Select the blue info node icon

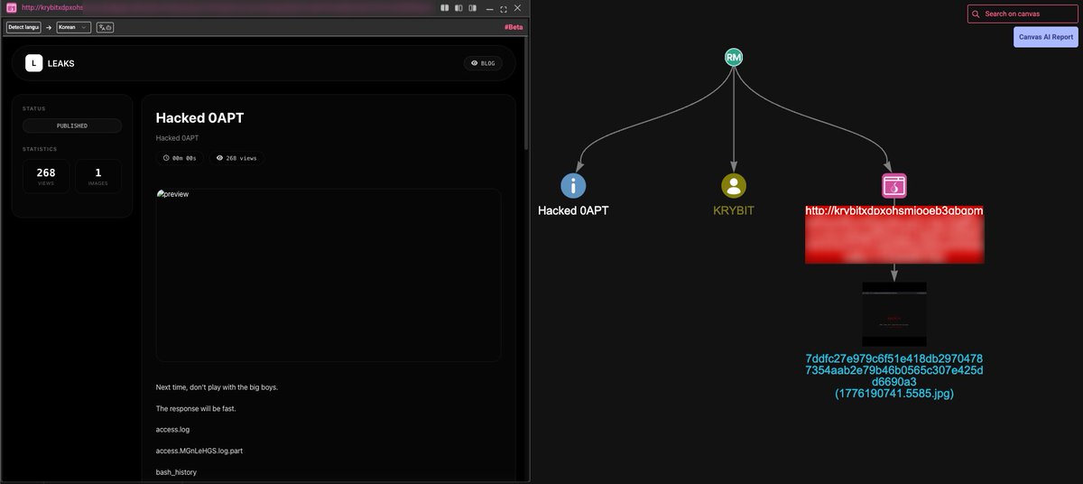point(573,186)
